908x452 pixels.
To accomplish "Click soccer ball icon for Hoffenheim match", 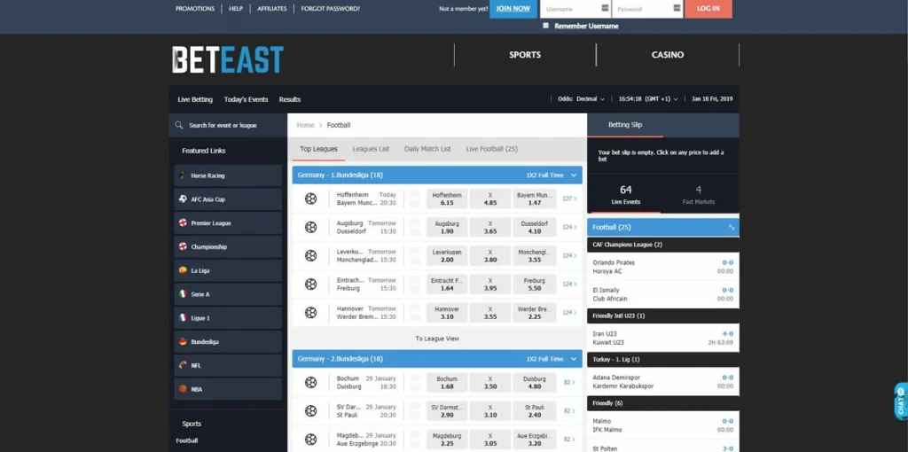I will coord(311,199).
